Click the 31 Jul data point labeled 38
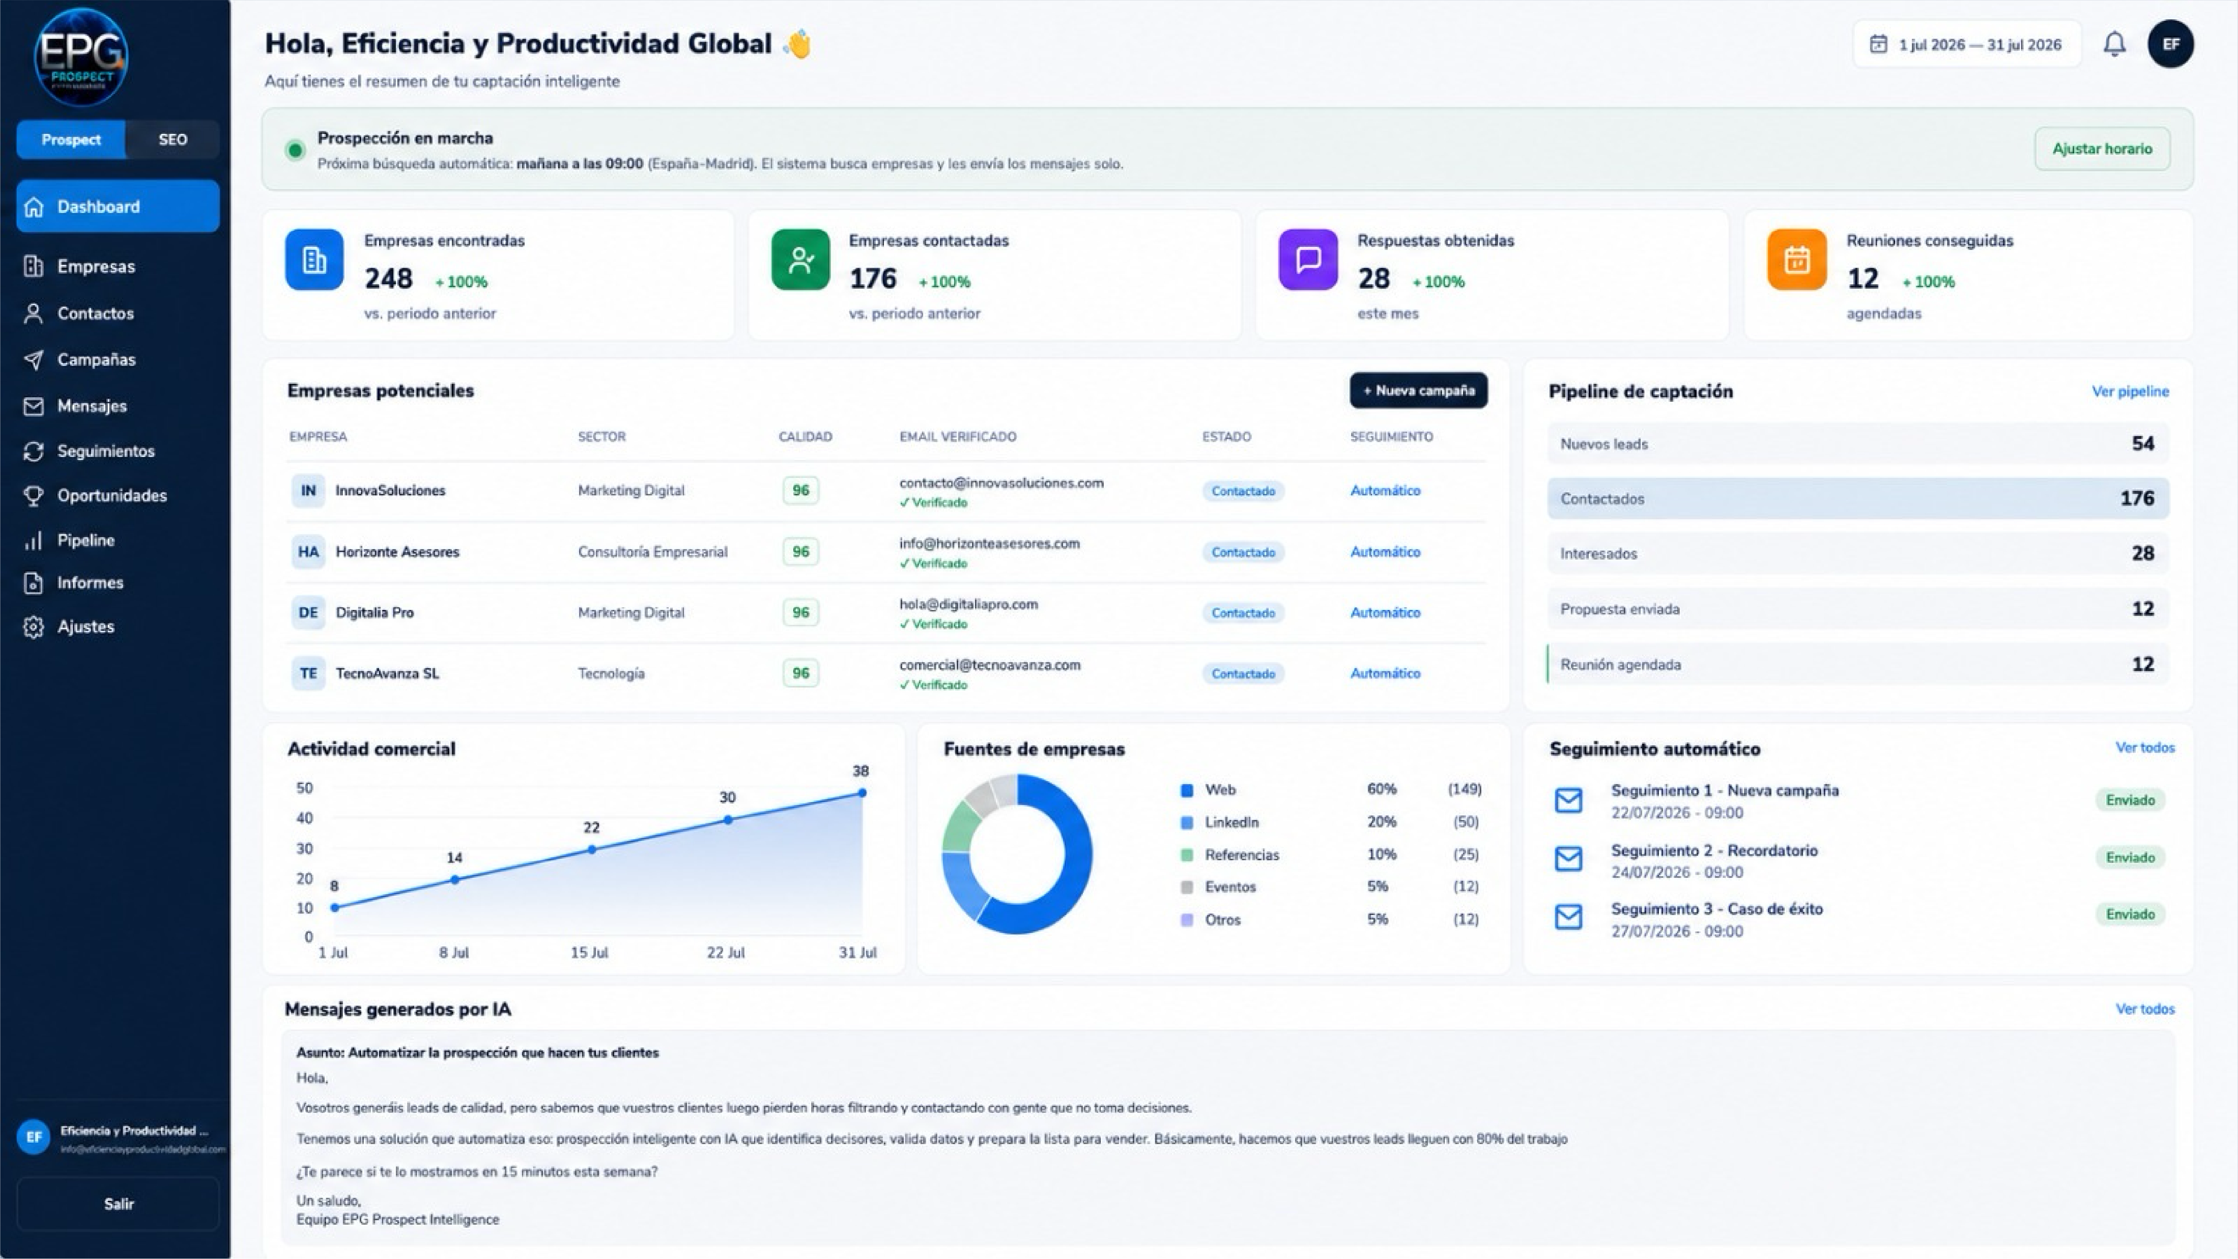Viewport: 2238px width, 1259px height. coord(862,792)
